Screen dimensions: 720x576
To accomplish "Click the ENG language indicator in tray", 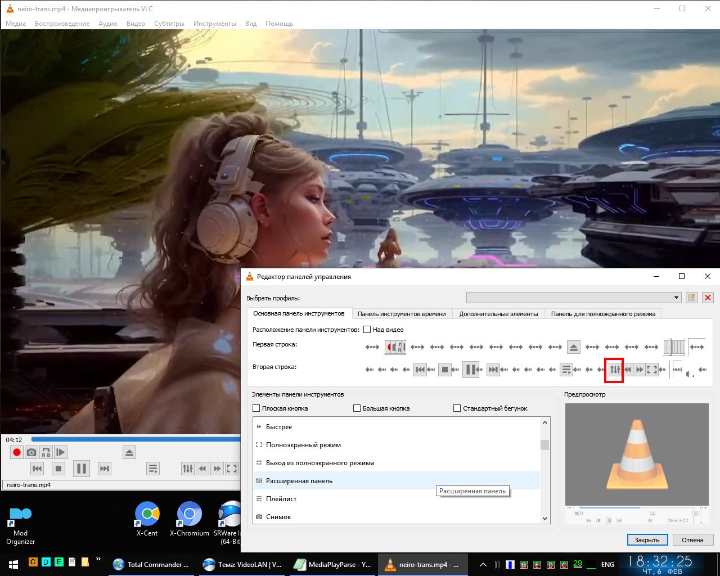I will point(607,565).
